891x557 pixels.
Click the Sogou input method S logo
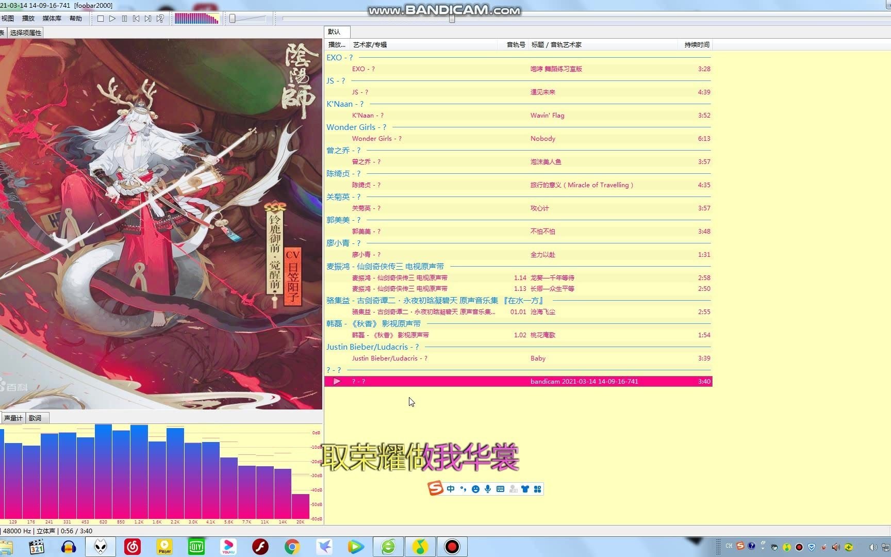(x=436, y=488)
